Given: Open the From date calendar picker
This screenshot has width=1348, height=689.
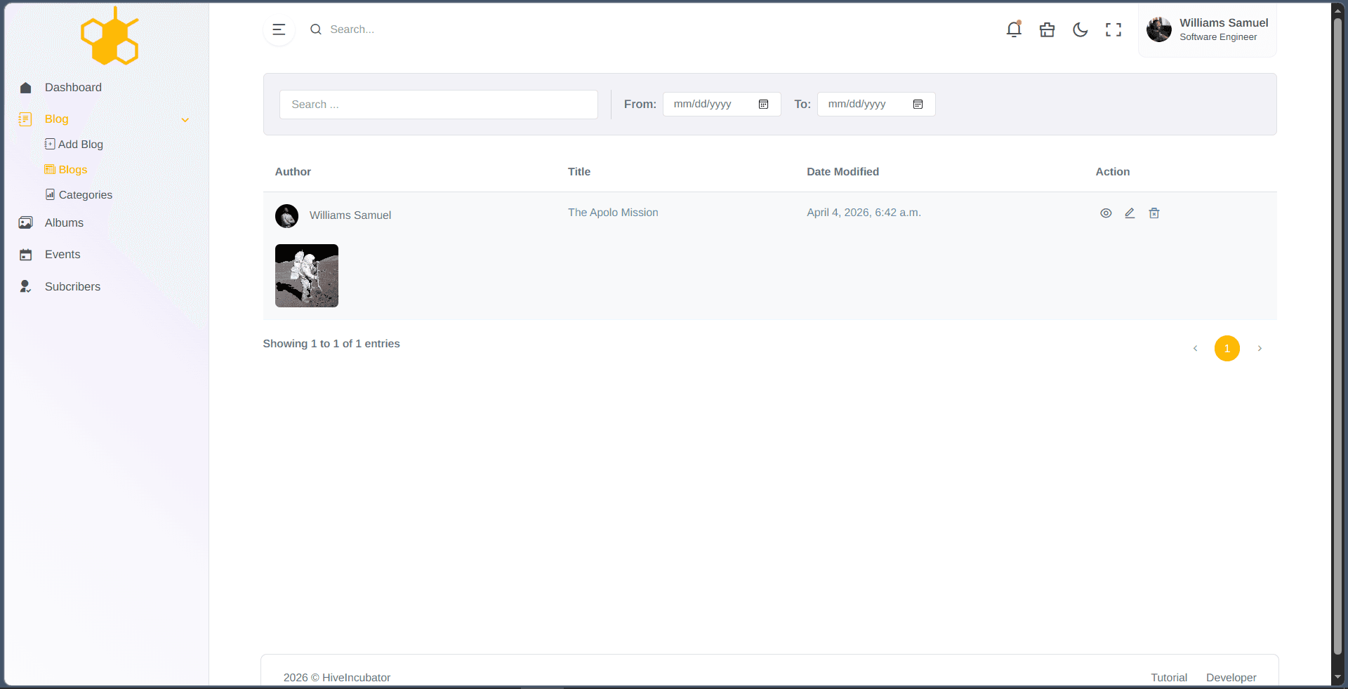Looking at the screenshot, I should [x=764, y=104].
